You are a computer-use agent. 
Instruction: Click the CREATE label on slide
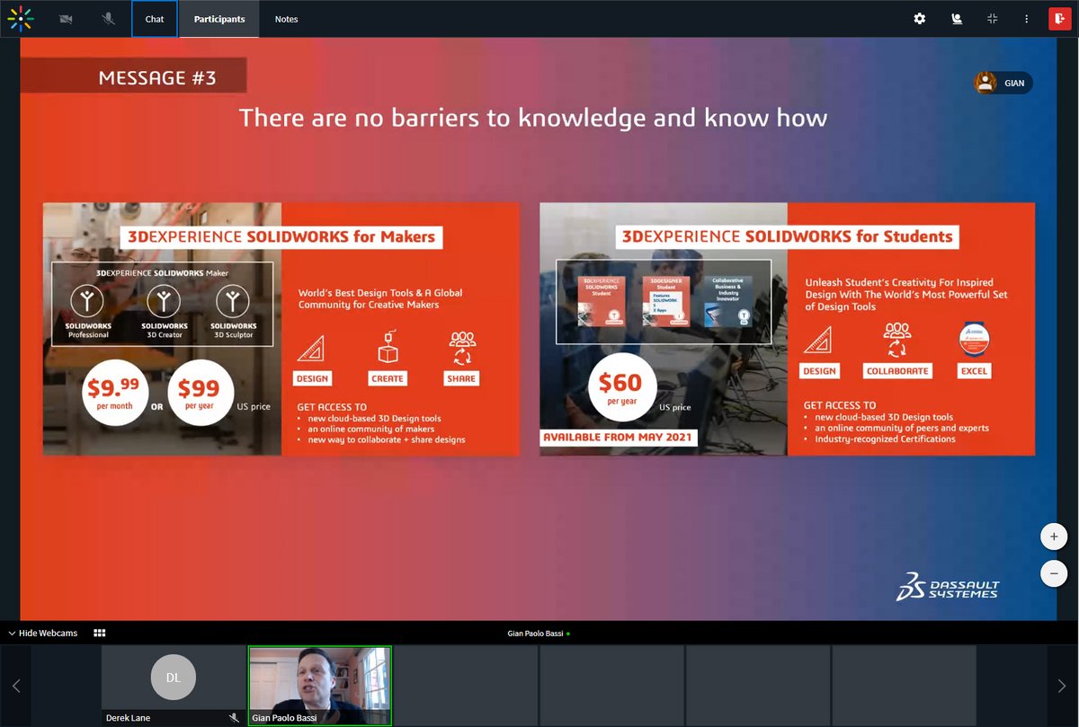coord(388,378)
